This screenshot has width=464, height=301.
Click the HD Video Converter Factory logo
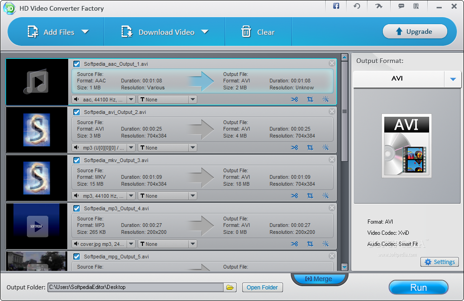(9, 8)
